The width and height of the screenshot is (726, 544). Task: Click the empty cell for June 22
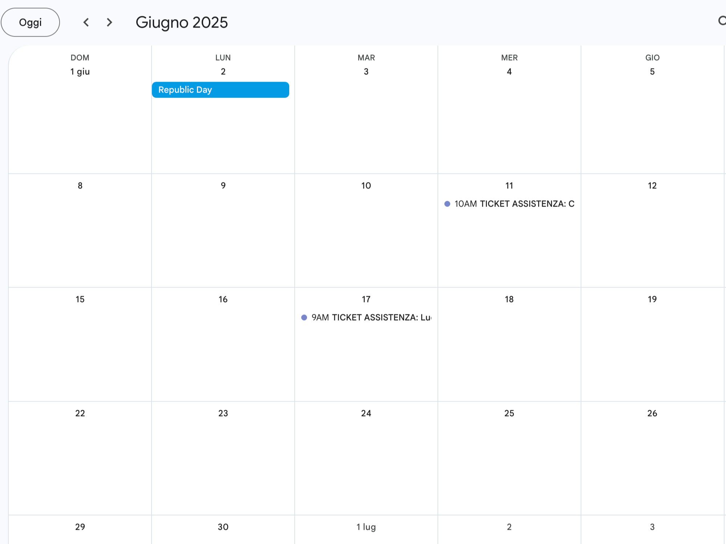[x=80, y=461]
